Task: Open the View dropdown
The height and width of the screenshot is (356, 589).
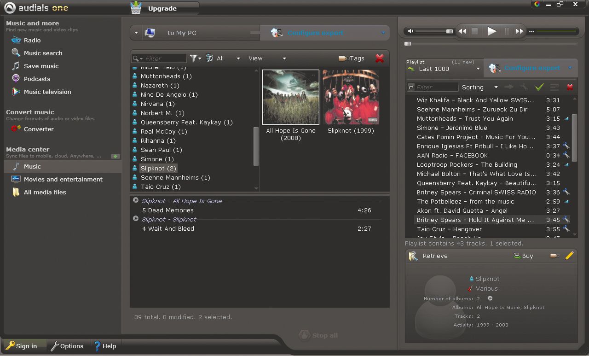Action: click(x=267, y=58)
